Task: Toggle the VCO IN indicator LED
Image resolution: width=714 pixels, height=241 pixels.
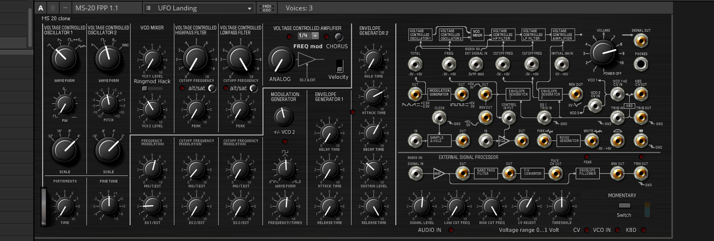Action: click(616, 230)
